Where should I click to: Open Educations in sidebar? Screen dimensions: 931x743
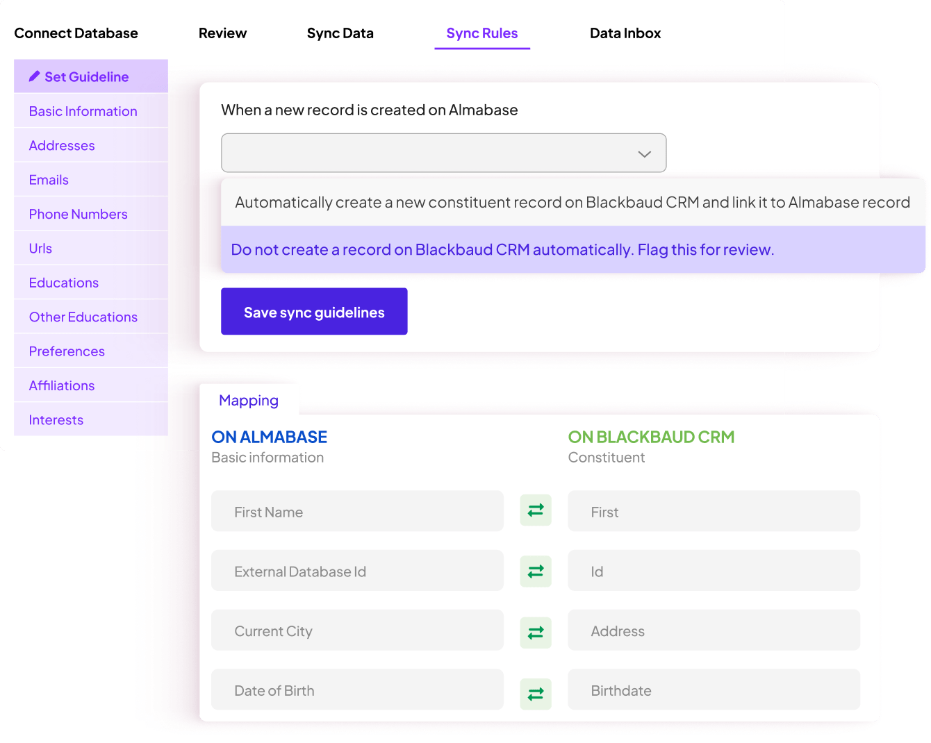click(x=91, y=283)
